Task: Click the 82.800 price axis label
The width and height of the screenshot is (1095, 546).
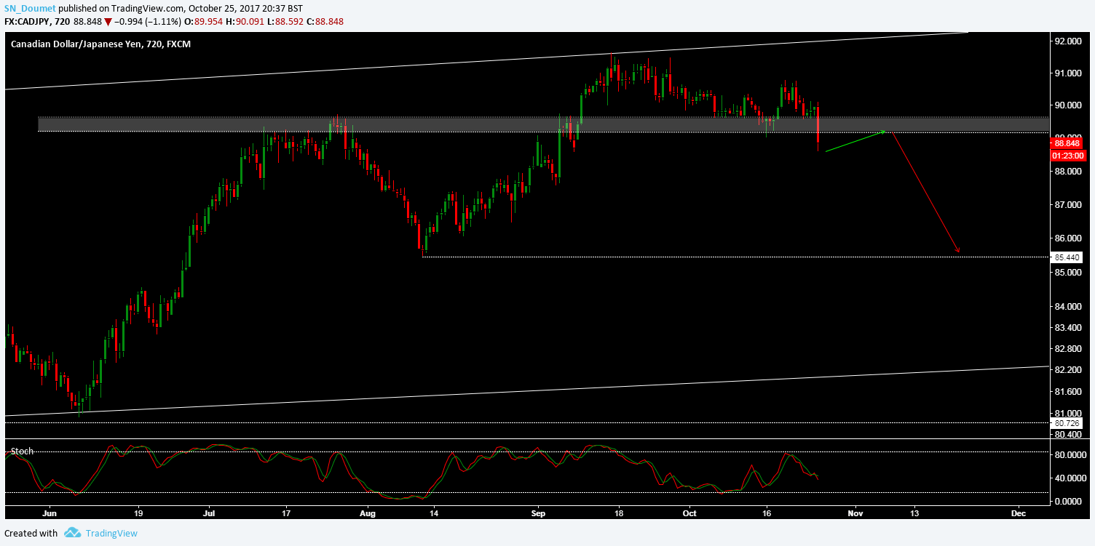Action: pos(1067,350)
